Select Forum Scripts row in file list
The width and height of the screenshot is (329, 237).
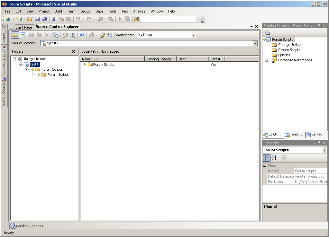point(169,65)
